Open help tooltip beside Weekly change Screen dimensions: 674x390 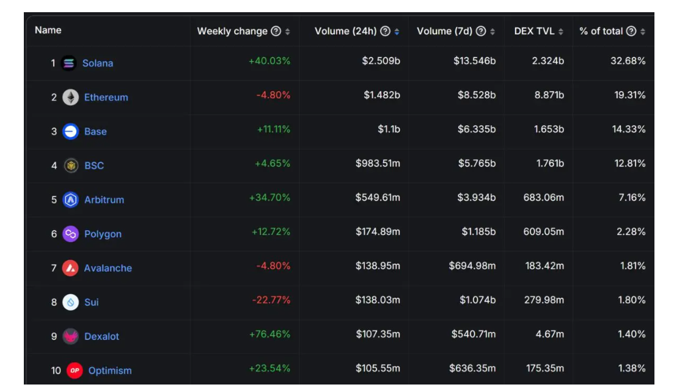276,31
